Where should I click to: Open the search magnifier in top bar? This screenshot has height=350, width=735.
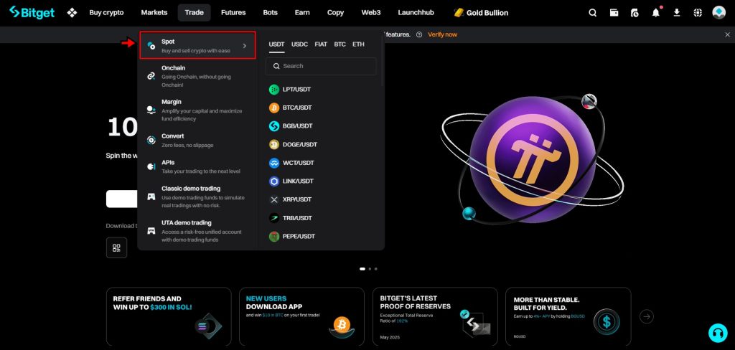592,13
